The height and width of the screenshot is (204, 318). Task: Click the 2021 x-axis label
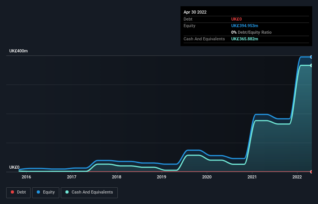pos(252,177)
